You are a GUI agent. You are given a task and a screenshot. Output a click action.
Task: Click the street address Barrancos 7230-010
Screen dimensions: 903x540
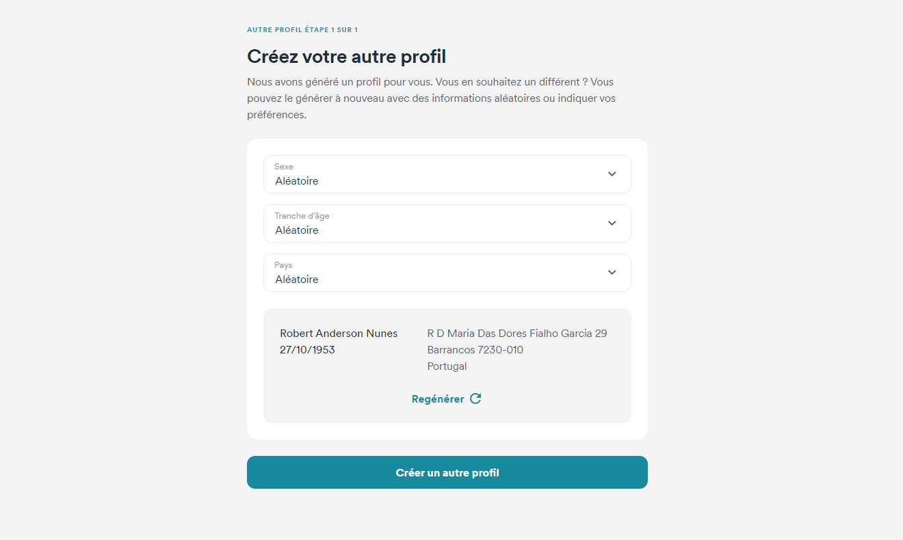[x=475, y=349]
